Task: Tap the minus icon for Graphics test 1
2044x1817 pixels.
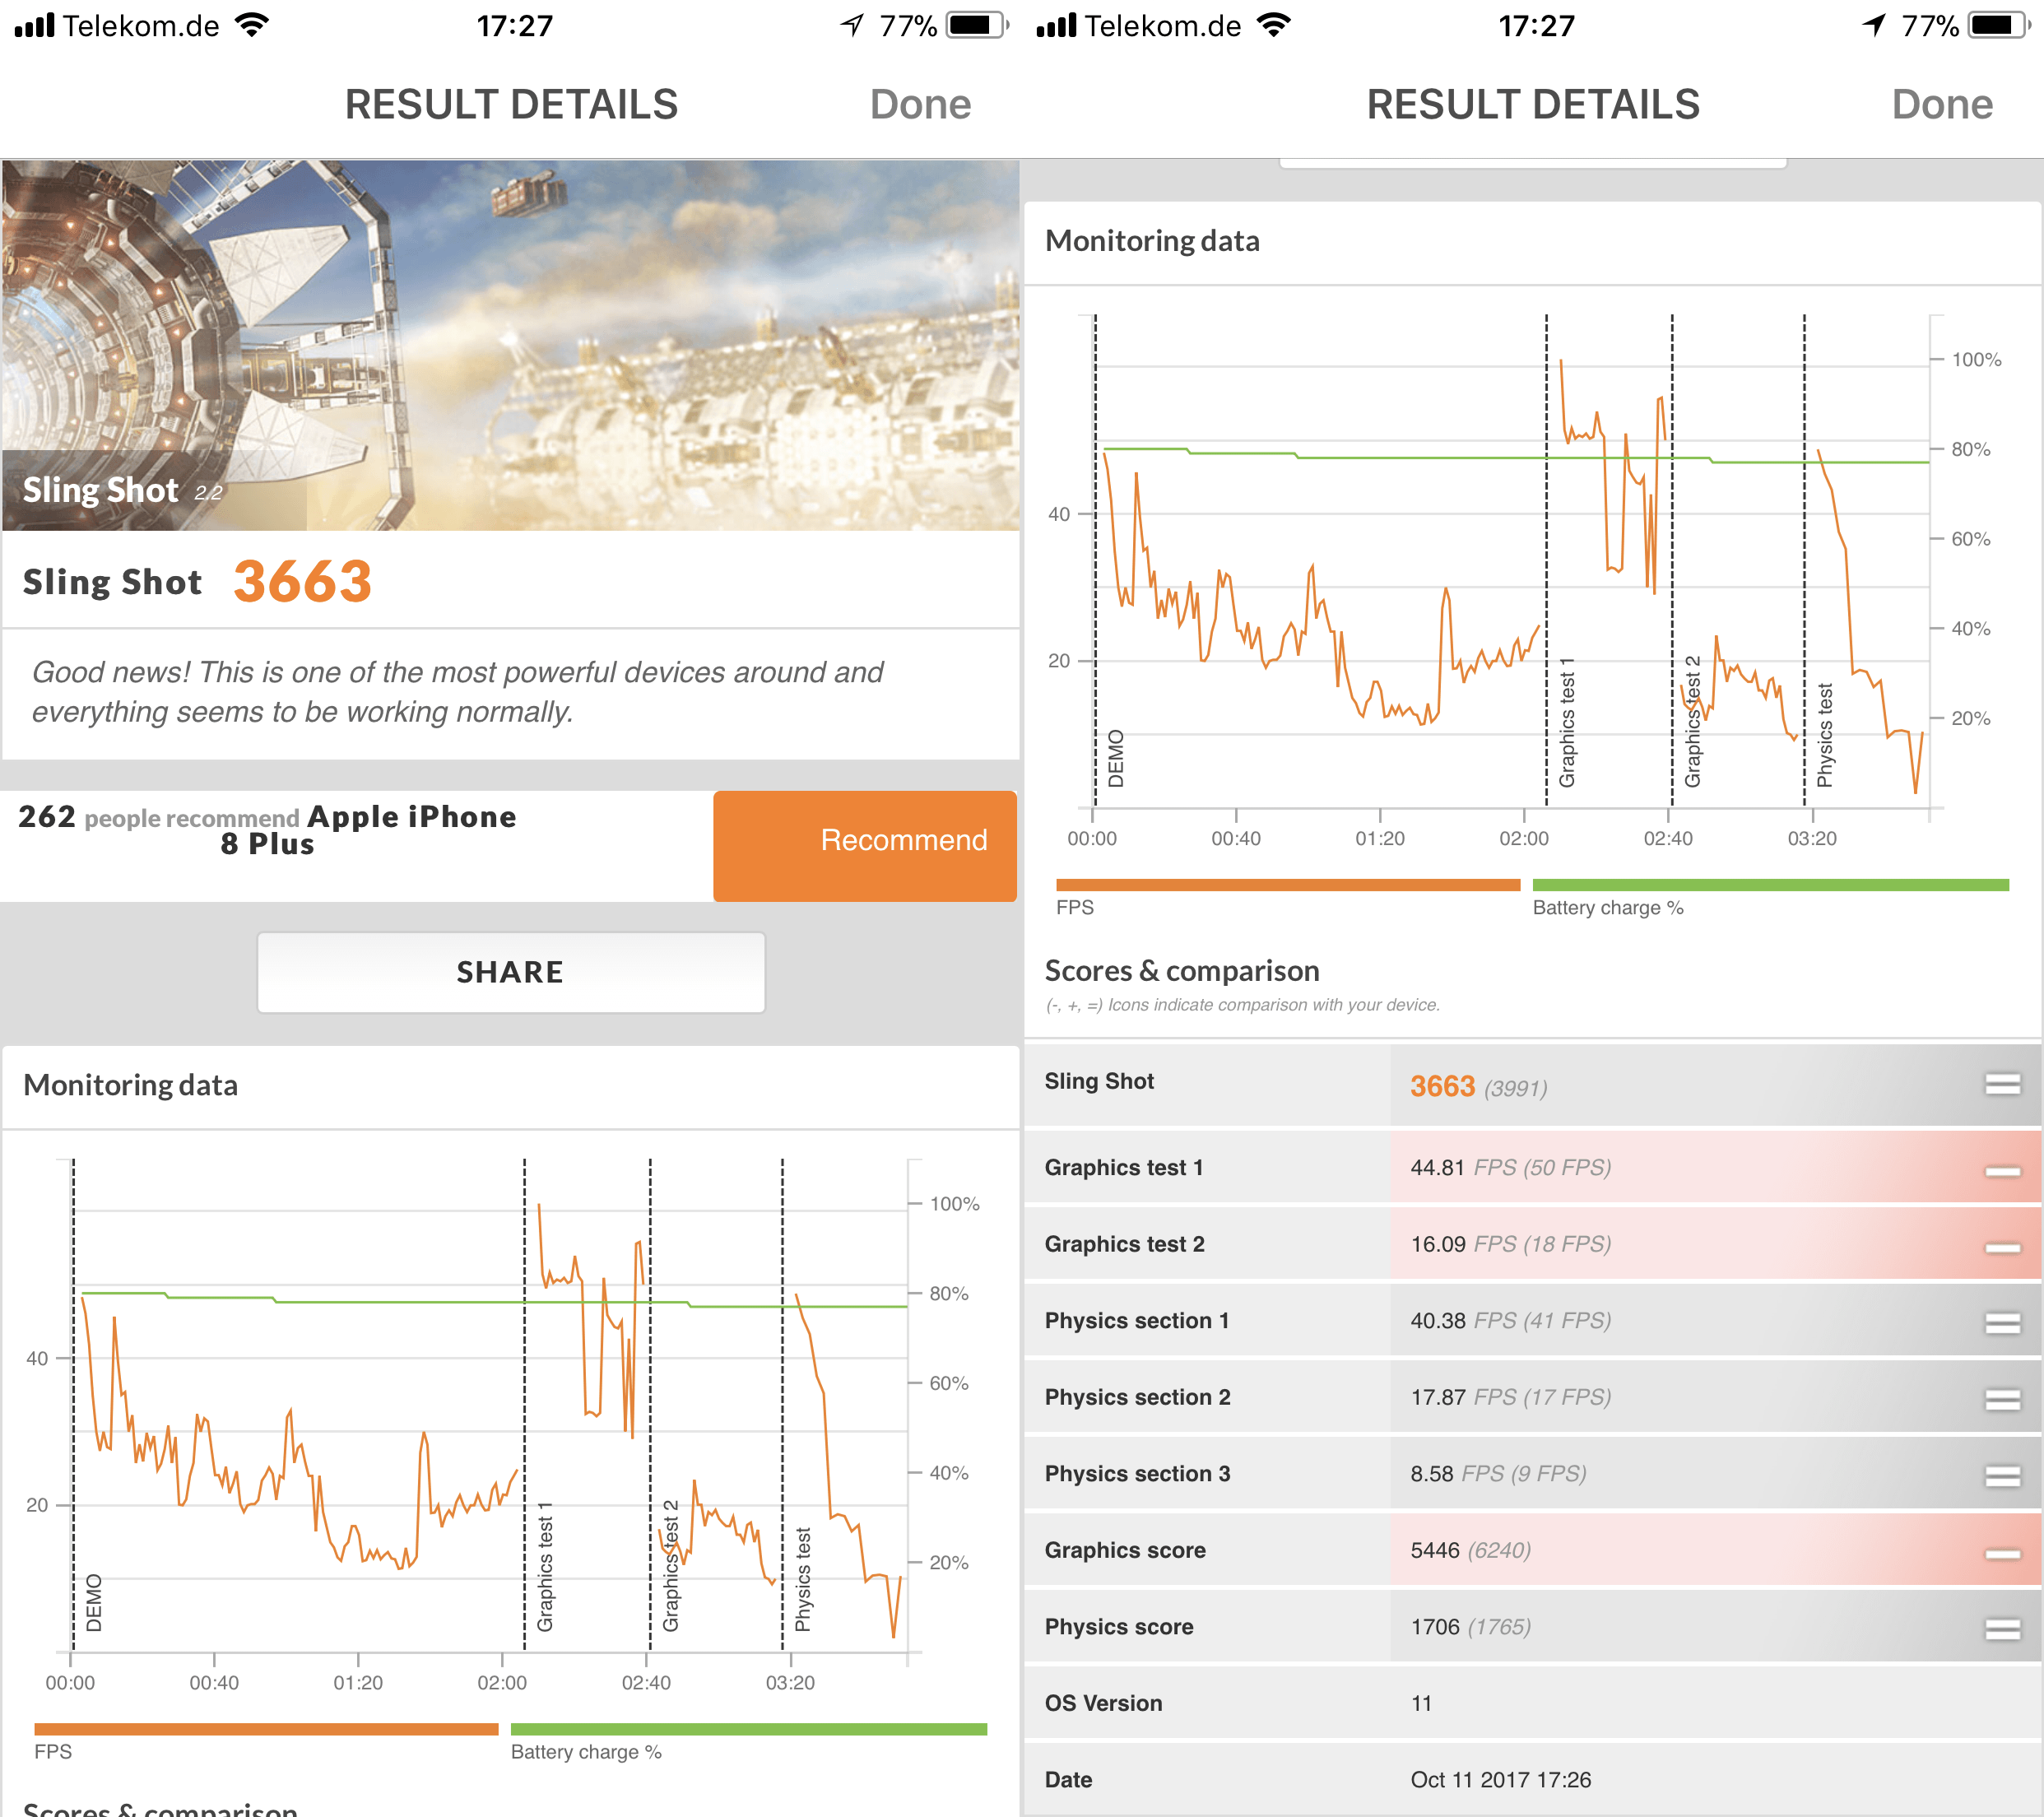Action: pos(2002,1171)
